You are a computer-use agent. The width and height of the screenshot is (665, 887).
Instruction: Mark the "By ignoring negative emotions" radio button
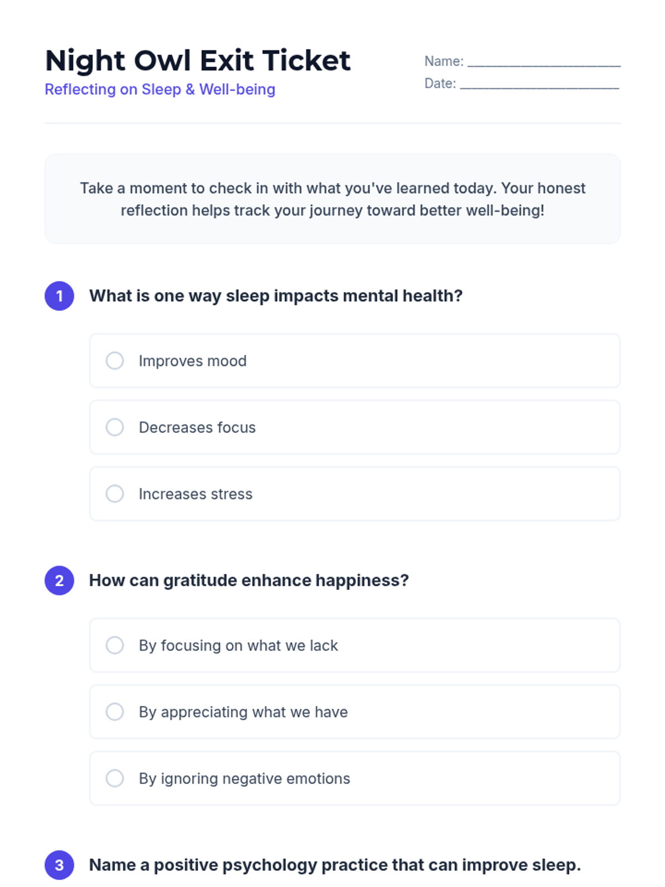[x=115, y=778]
